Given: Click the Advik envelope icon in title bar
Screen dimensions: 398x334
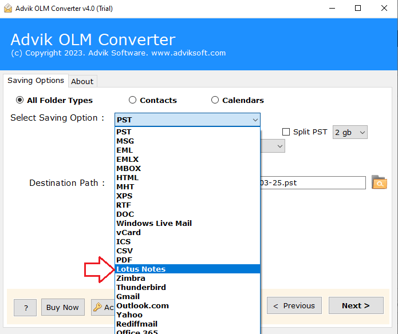Looking at the screenshot, I should (x=8, y=9).
